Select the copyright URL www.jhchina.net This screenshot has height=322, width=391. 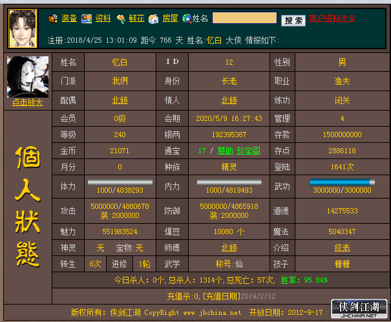click(x=212, y=312)
